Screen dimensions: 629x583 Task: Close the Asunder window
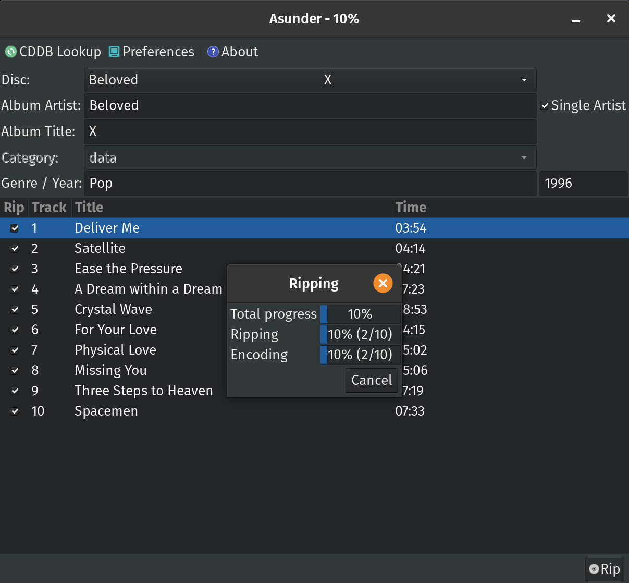[611, 19]
